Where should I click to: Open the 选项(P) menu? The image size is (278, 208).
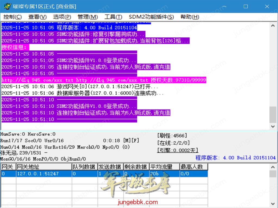(x=62, y=17)
